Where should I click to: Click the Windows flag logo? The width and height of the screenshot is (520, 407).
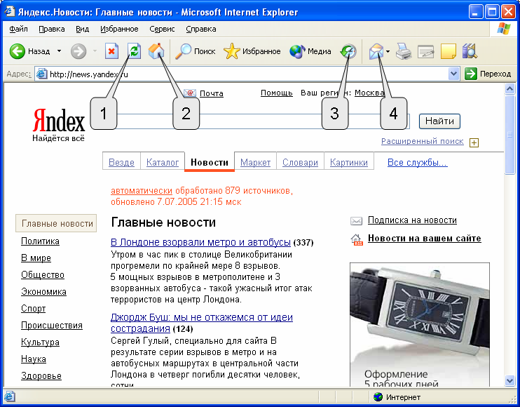tap(503, 29)
